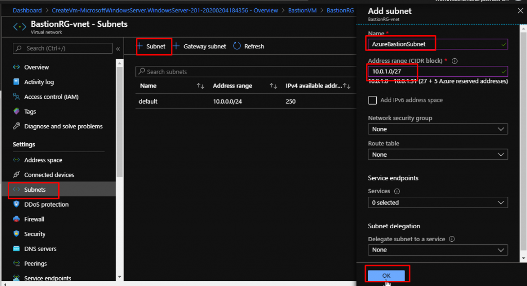Image resolution: width=527 pixels, height=286 pixels.
Task: Click the Service endpoints icon
Action: pyautogui.click(x=16, y=278)
